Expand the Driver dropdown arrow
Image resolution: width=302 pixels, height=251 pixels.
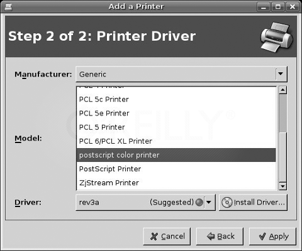tap(209, 202)
